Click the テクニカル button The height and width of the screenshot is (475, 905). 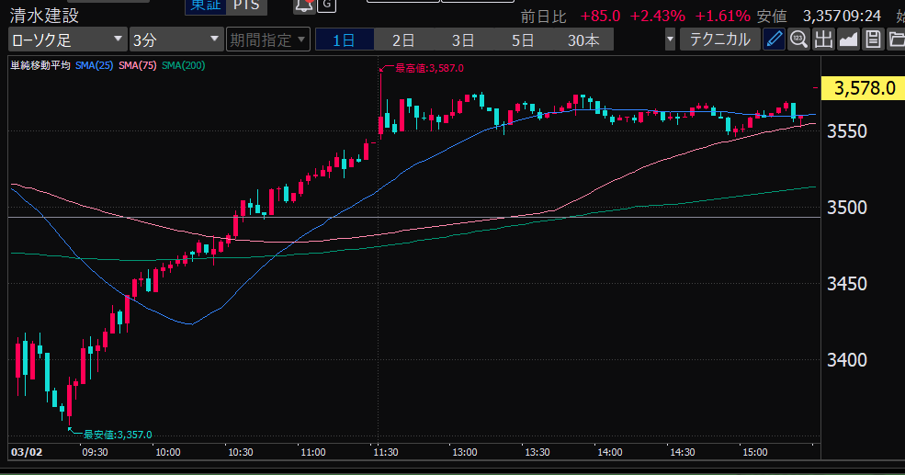(x=719, y=40)
